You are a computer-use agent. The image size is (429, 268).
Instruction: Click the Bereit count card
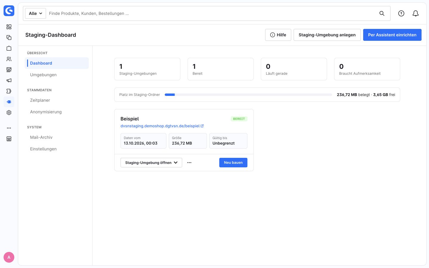coord(220,69)
